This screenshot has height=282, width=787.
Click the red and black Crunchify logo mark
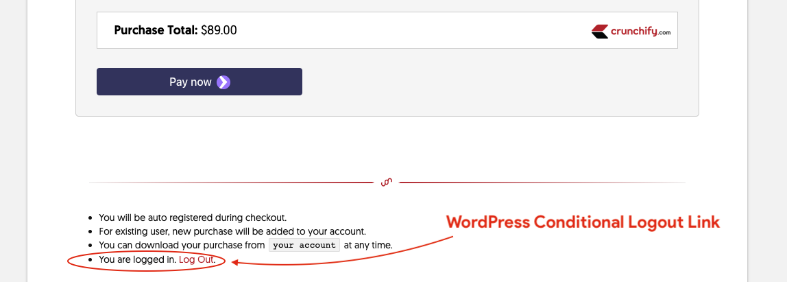(x=600, y=32)
